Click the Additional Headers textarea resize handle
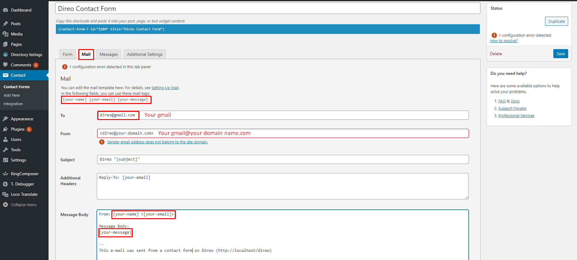This screenshot has height=260, width=577. click(467, 197)
